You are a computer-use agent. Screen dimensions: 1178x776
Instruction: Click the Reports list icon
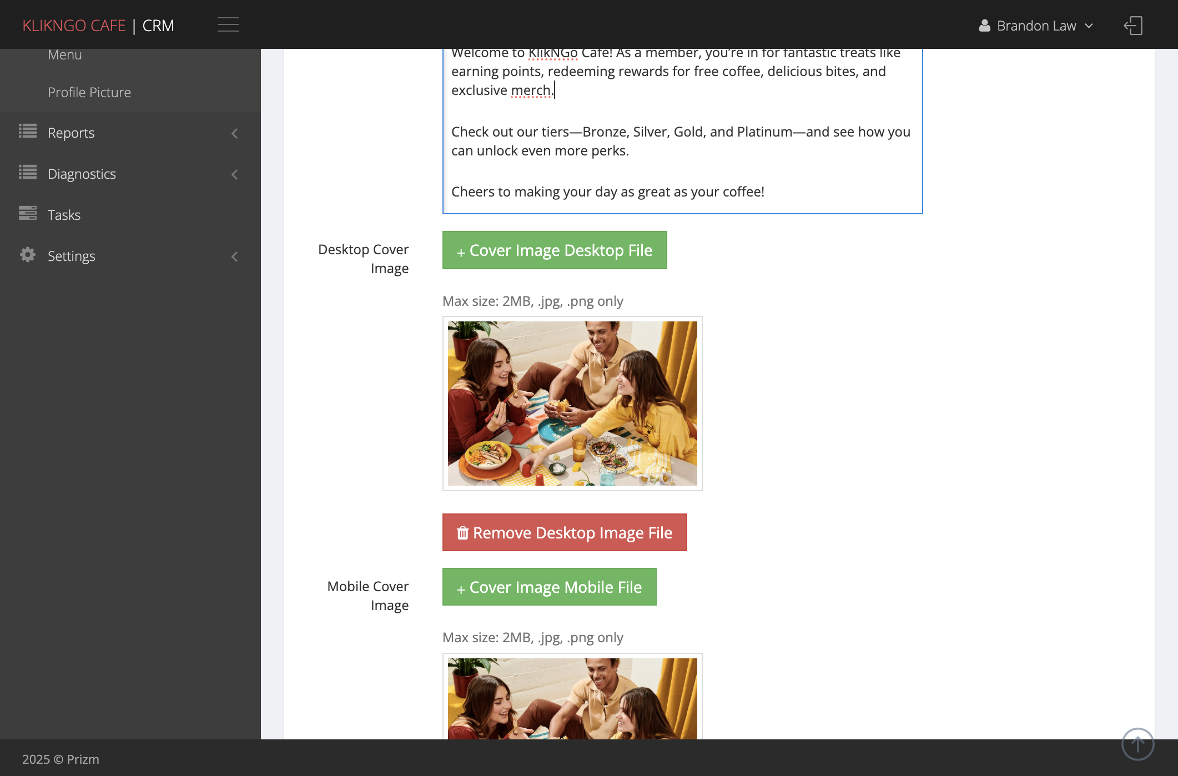[x=28, y=132]
